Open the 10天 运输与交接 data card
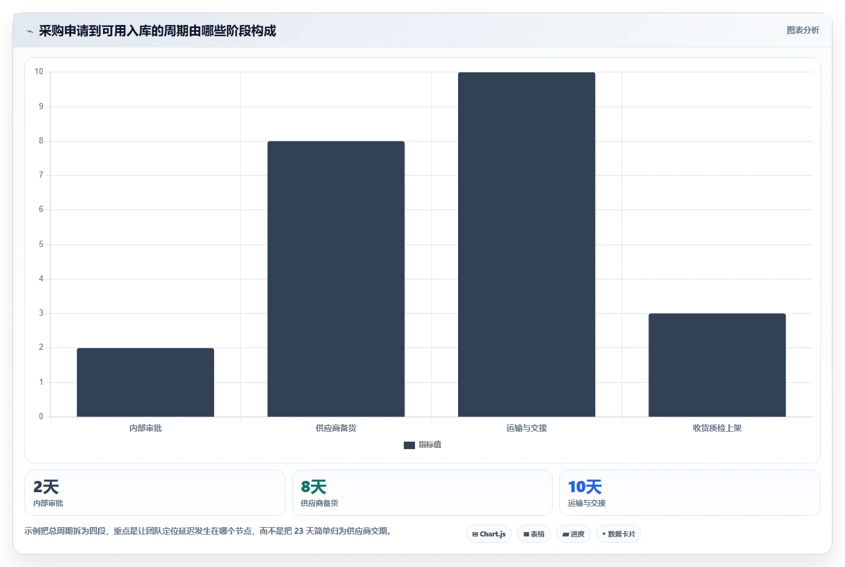The height and width of the screenshot is (567, 845). click(690, 493)
